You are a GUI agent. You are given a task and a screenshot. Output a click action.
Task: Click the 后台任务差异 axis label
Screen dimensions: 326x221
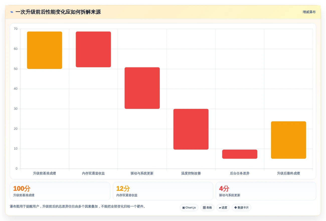pos(240,173)
